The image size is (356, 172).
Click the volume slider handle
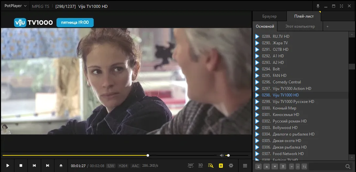228,155
